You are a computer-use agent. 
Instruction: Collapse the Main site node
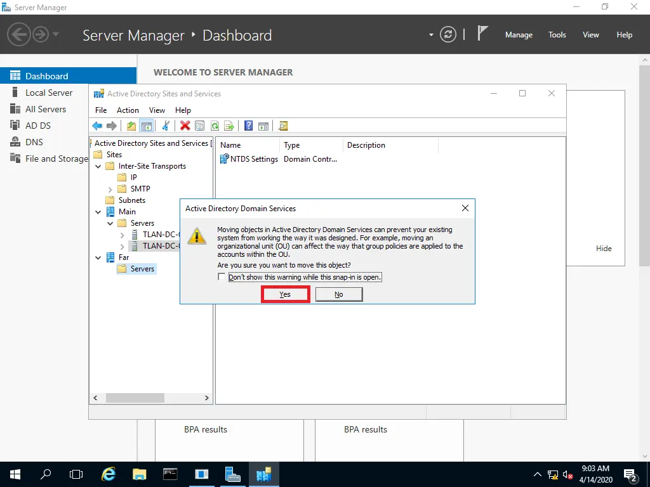click(98, 212)
